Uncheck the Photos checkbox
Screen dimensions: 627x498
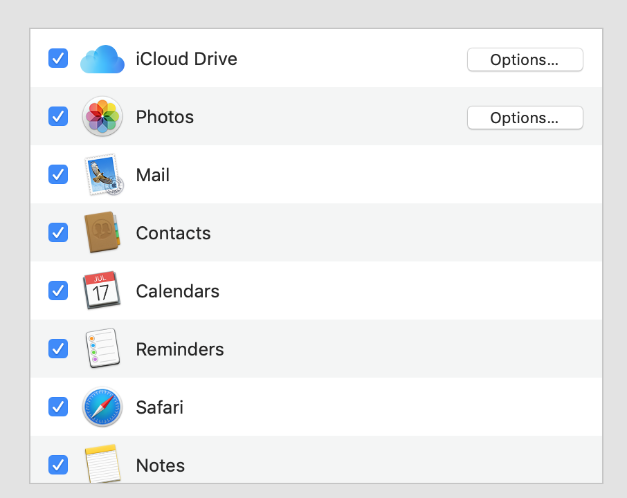[58, 116]
